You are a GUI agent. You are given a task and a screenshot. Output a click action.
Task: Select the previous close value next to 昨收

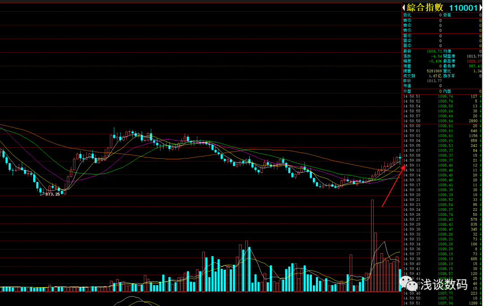click(434, 81)
